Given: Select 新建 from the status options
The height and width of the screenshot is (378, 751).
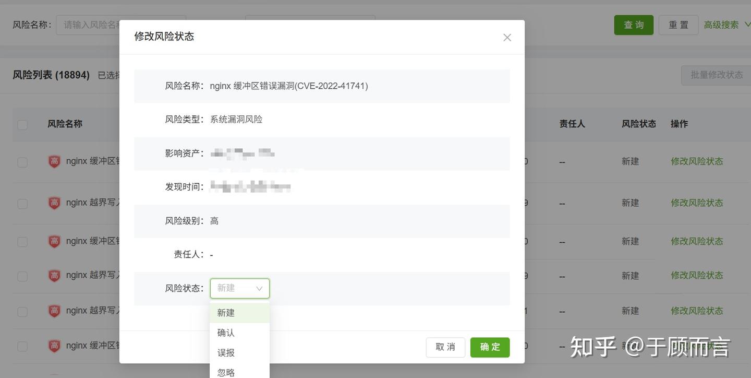Looking at the screenshot, I should pyautogui.click(x=240, y=313).
